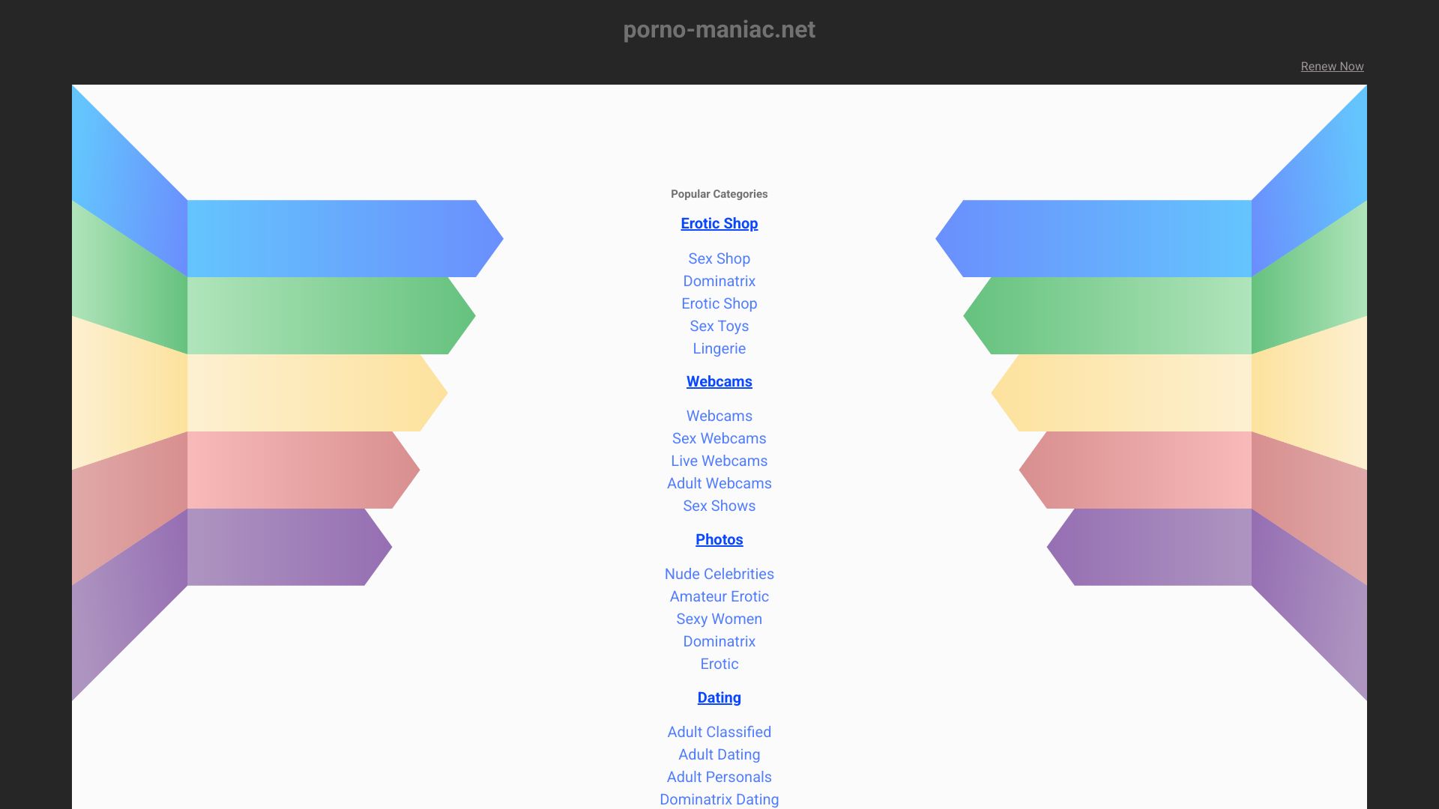Select the Amateur Erotic link
This screenshot has height=809, width=1439.
pyautogui.click(x=719, y=596)
